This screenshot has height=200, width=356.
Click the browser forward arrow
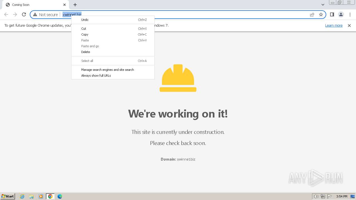15,14
